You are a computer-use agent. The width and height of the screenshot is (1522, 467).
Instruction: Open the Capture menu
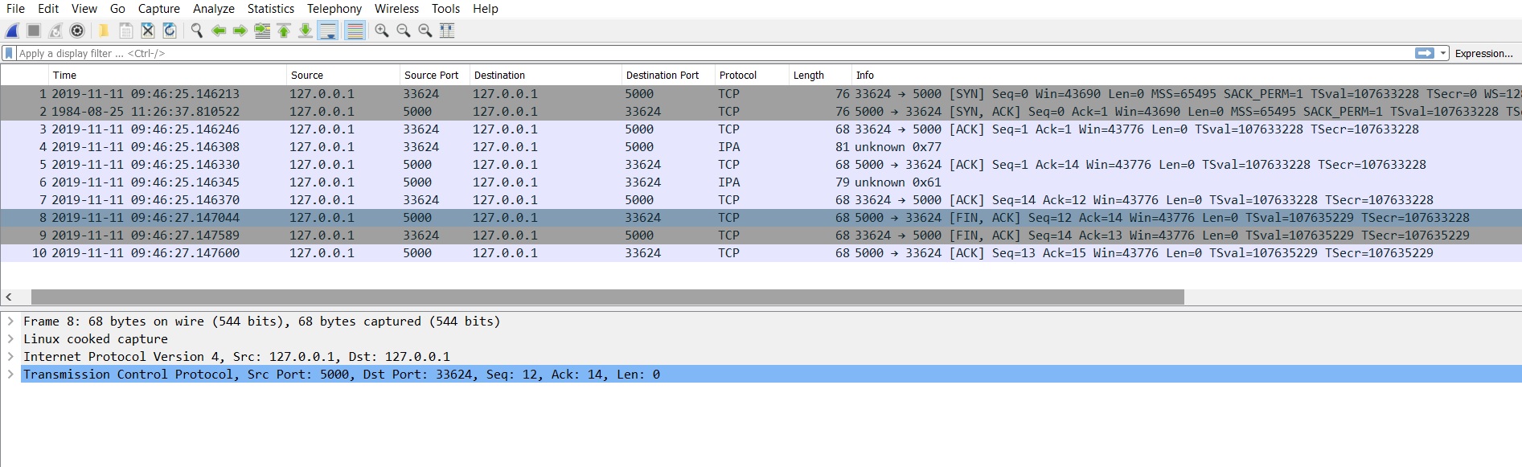pyautogui.click(x=159, y=9)
